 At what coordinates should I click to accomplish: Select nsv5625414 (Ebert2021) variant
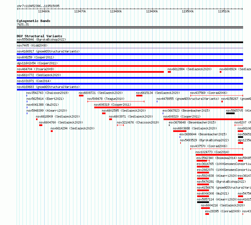pyautogui.click(x=45, y=99)
